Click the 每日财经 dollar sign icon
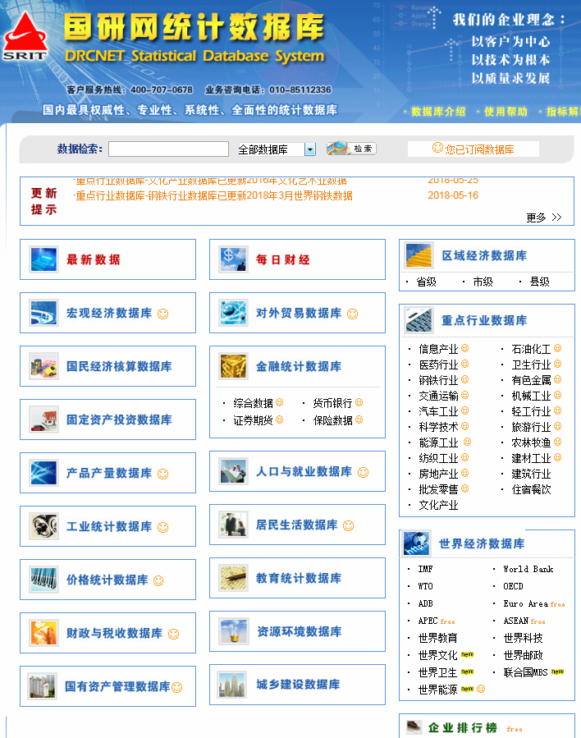 coord(233,259)
